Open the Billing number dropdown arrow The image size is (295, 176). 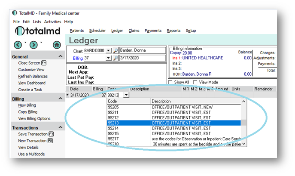click(x=108, y=58)
